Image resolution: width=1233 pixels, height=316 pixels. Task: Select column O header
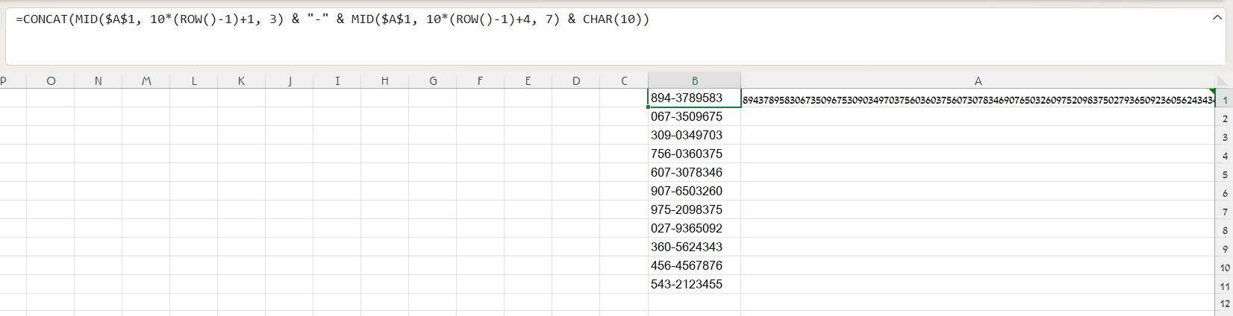pos(51,80)
